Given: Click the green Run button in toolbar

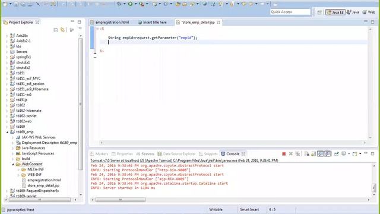Looking at the screenshot, I should coord(131,4).
